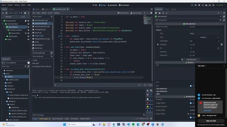Expand the Text Behavior section
This screenshot has width=227, height=127.
click(x=161, y=89)
